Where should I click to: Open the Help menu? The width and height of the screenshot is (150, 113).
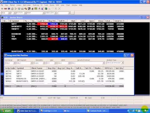(80, 5)
